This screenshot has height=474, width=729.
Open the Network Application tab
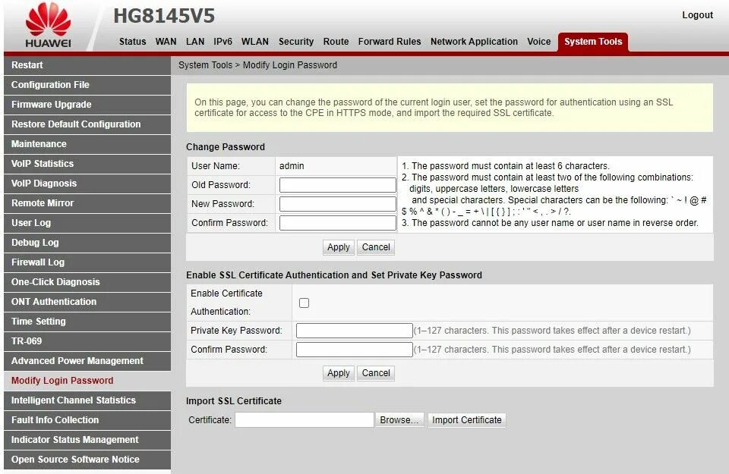tap(474, 41)
